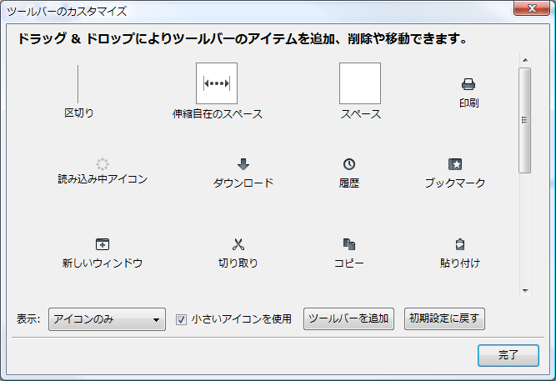Click the 読み込み中アイコン loading spinner

[103, 164]
